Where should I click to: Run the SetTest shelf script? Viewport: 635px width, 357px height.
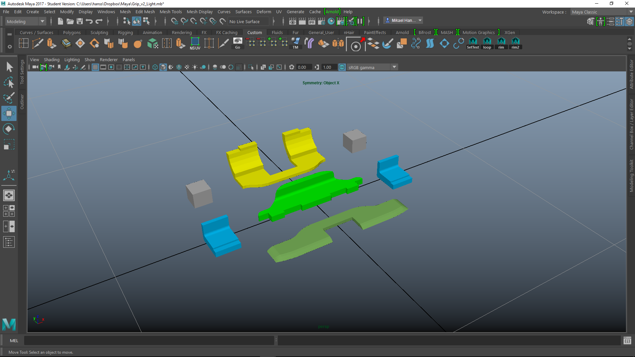pos(473,43)
